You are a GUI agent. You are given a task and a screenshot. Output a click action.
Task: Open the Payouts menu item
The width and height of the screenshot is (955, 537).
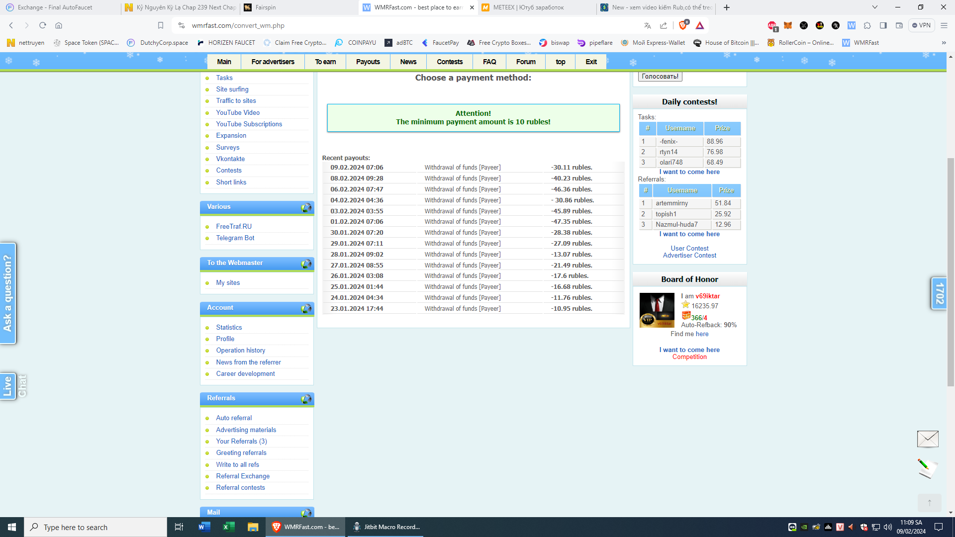click(368, 62)
